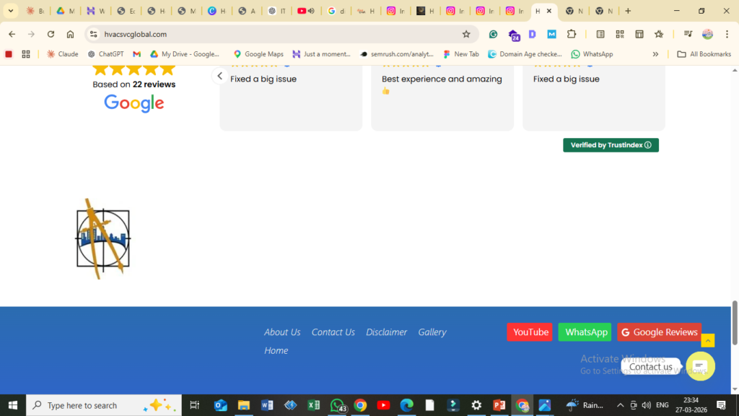The image size is (739, 416).
Task: Open the Chrome extensions puzzle icon
Action: click(x=572, y=34)
